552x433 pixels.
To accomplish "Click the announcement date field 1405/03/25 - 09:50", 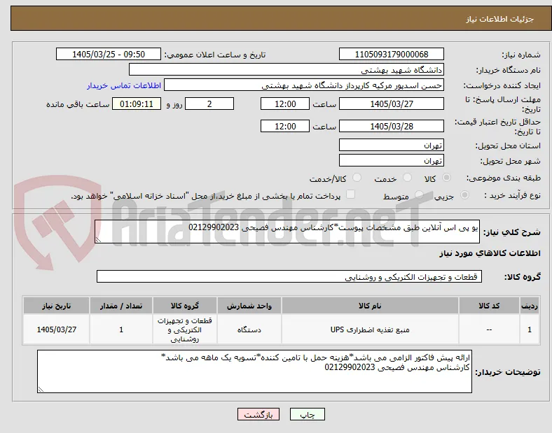I will 109,54.
